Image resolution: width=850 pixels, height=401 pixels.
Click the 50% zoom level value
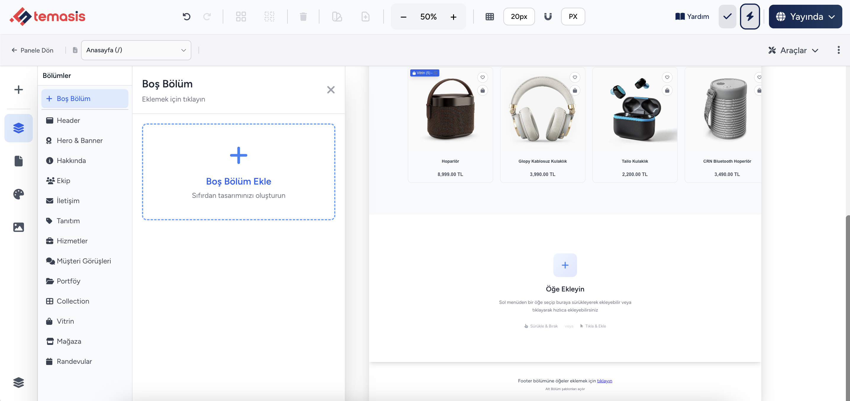pos(428,17)
